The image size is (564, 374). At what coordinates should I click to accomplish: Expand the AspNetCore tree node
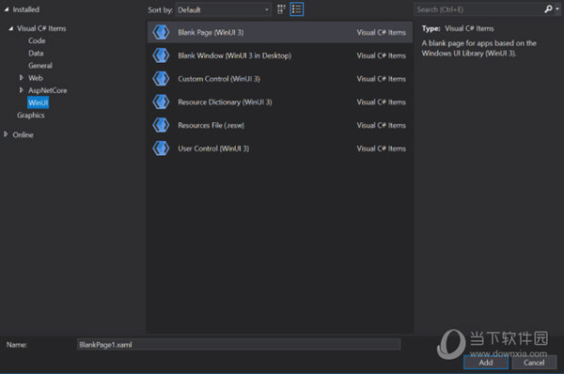click(x=22, y=90)
